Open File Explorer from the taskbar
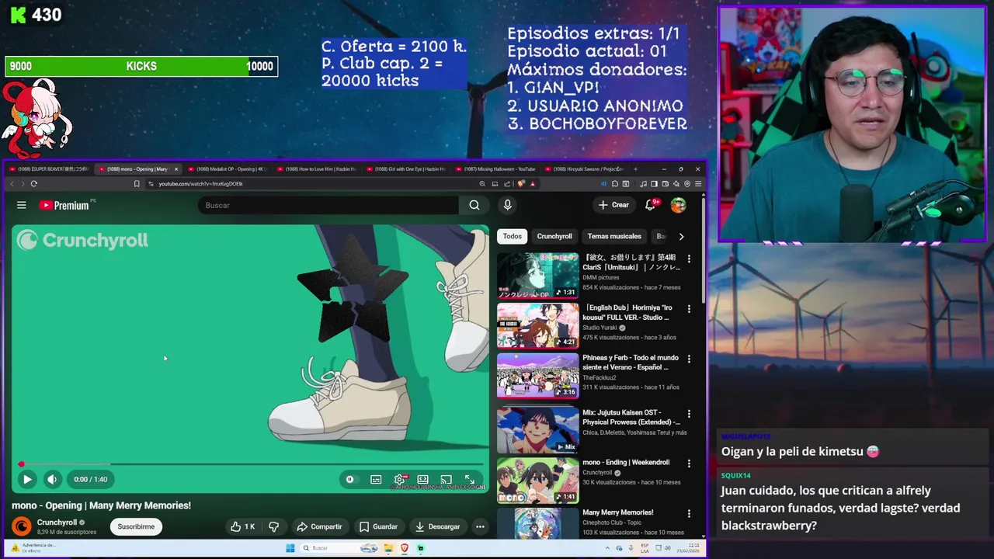This screenshot has height=559, width=994. click(388, 548)
